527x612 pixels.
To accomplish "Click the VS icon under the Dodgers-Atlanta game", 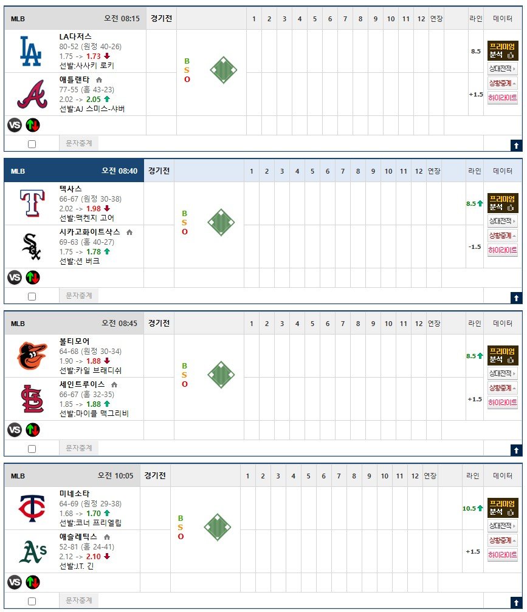I will 15,125.
